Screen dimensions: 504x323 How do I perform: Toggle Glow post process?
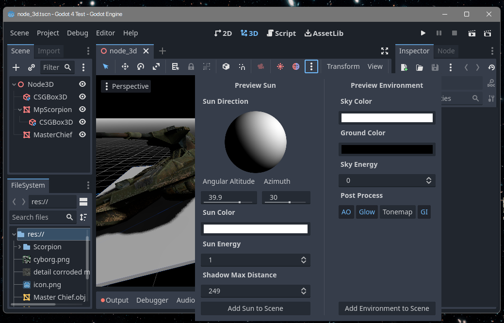(x=367, y=212)
